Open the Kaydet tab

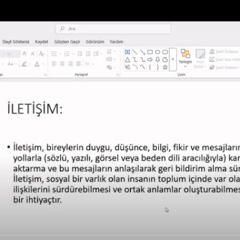pyautogui.click(x=41, y=42)
